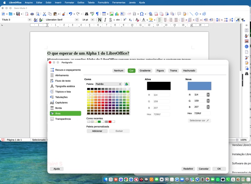Click the Highlighting color marker icon
251x184 pixels.
[x=151, y=20]
